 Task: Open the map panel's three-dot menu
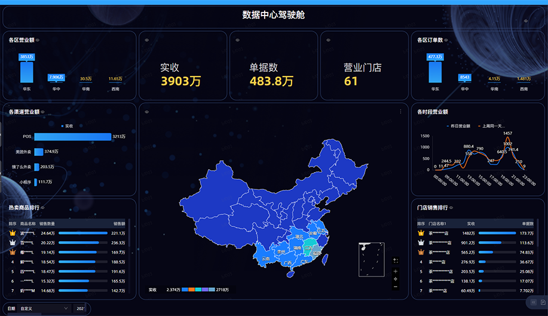[400, 112]
